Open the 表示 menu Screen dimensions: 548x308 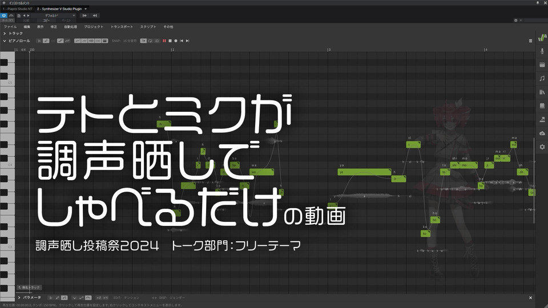41,27
